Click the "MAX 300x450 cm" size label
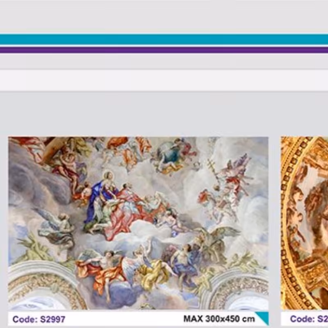Viewport: 328px width, 328px height. click(x=219, y=319)
